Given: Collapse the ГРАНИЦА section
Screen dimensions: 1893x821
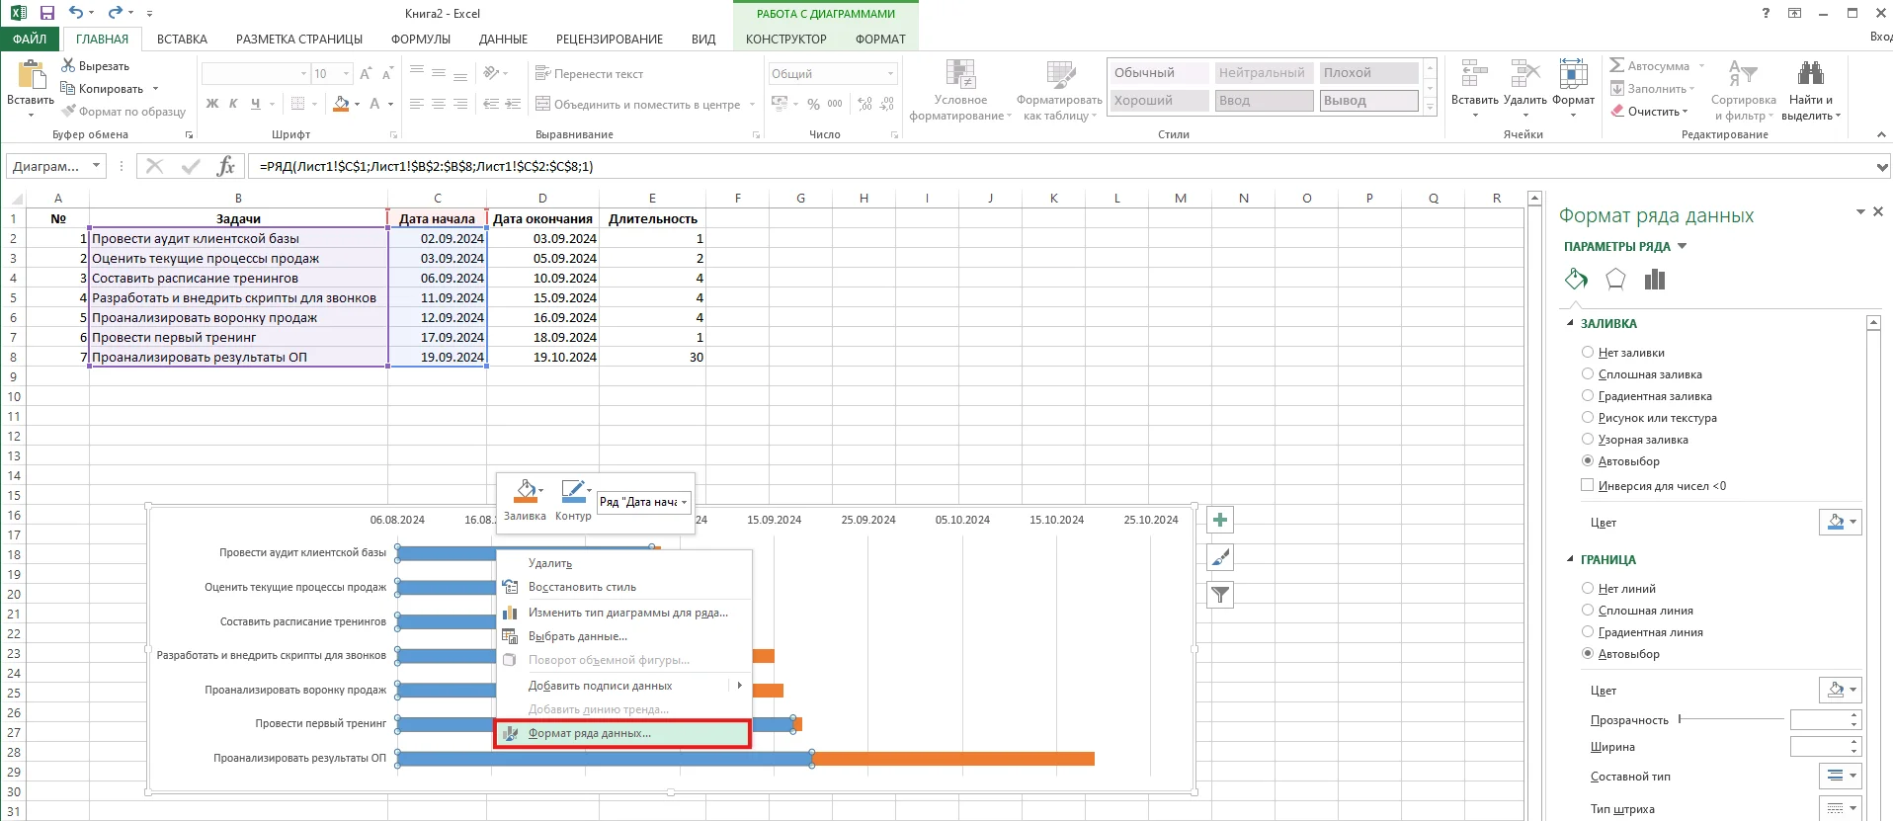Looking at the screenshot, I should [x=1570, y=559].
